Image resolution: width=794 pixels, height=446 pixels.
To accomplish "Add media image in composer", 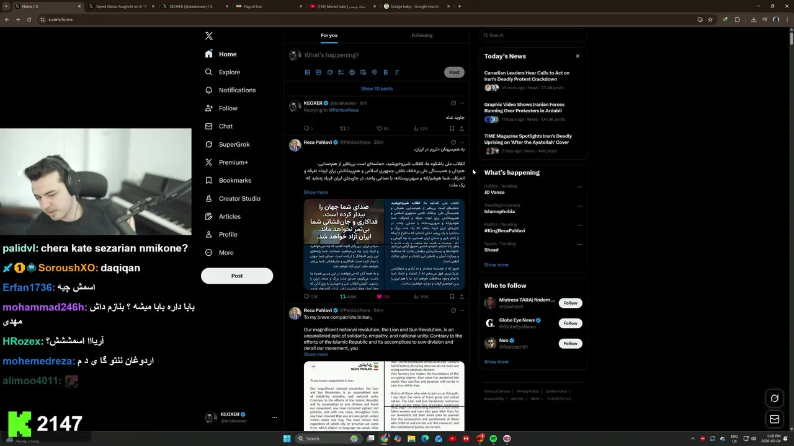I will click(x=307, y=72).
